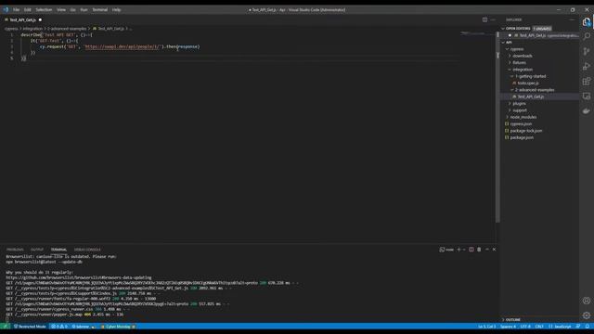This screenshot has height=334, width=594.
Task: Click the UTF-8 encoding indicator
Action: [x=525, y=327]
